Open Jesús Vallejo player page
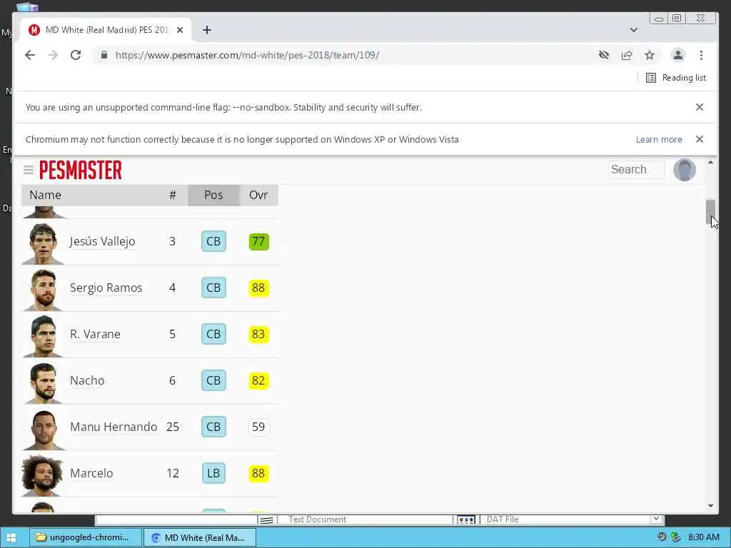The height and width of the screenshot is (548, 731). click(103, 241)
